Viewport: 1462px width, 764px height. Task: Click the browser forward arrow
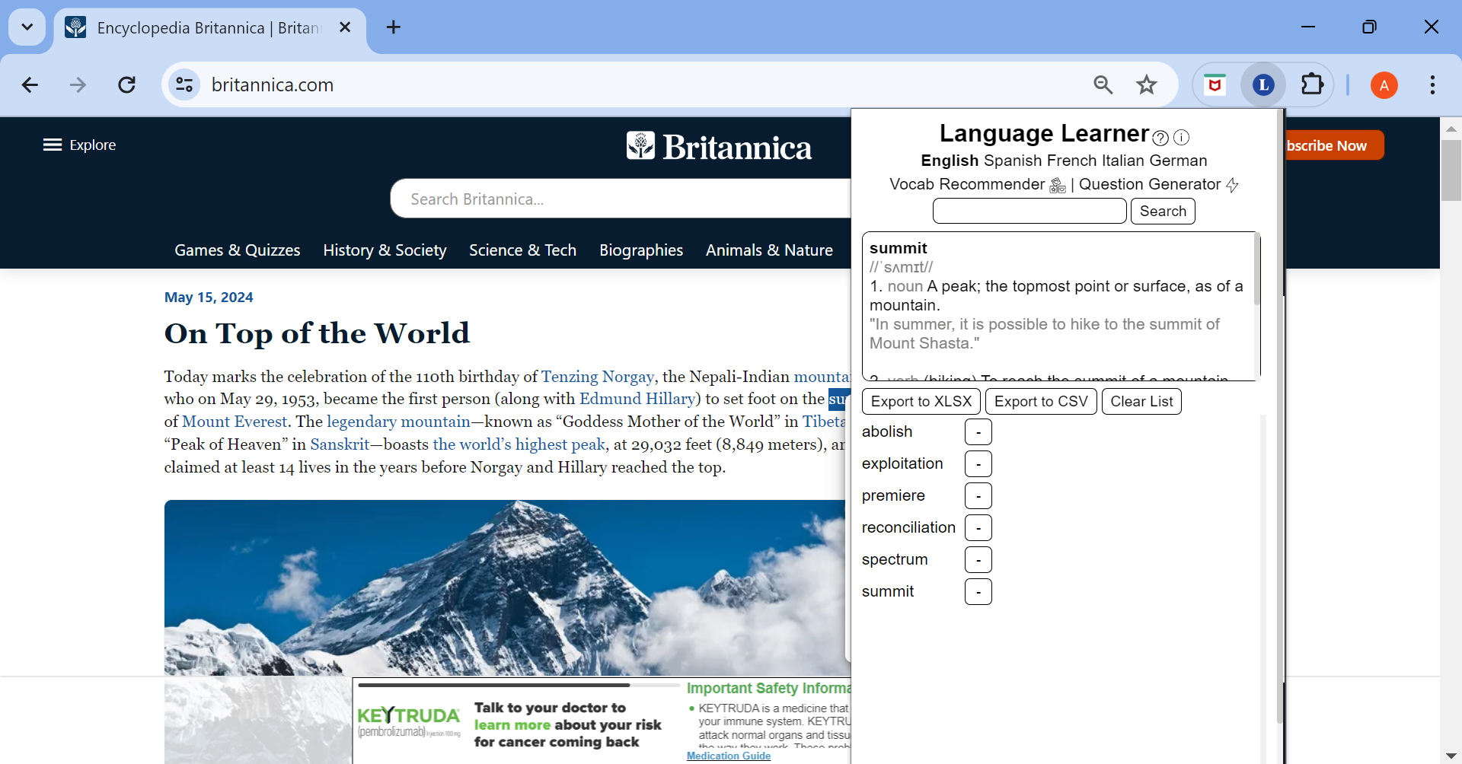coord(78,84)
